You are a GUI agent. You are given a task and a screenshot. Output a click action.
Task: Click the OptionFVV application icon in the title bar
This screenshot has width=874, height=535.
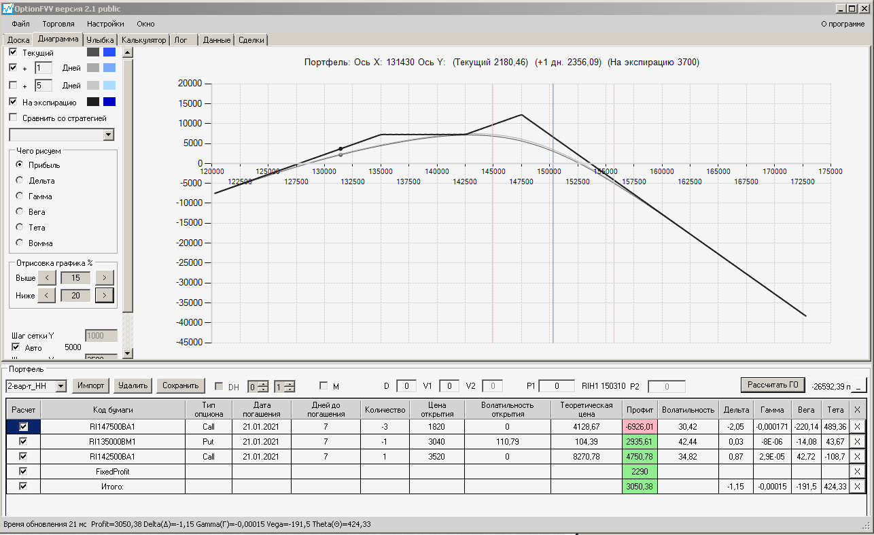tap(8, 9)
